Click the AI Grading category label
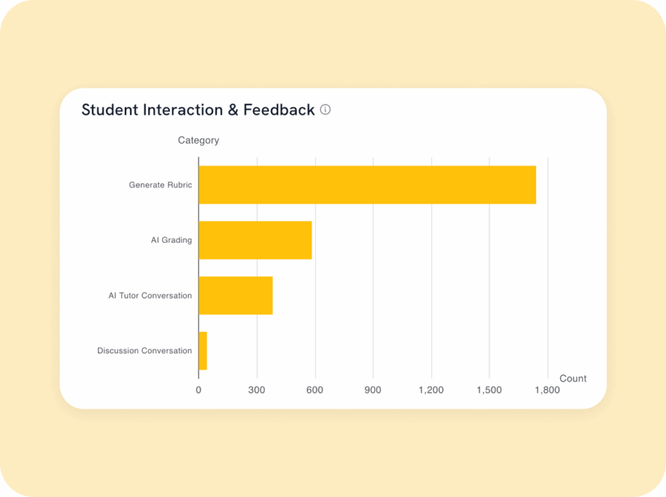The height and width of the screenshot is (497, 666). tap(171, 240)
